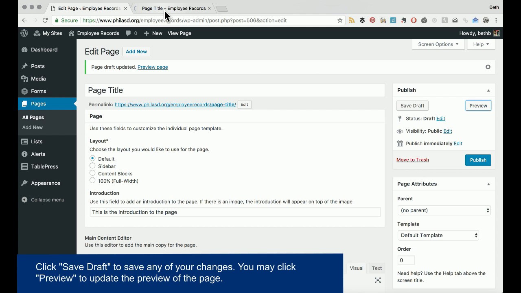Click the Pinterest extension icon
521x293 pixels.
372,20
